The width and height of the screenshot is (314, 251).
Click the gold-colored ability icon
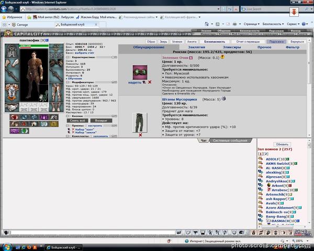(x=54, y=124)
